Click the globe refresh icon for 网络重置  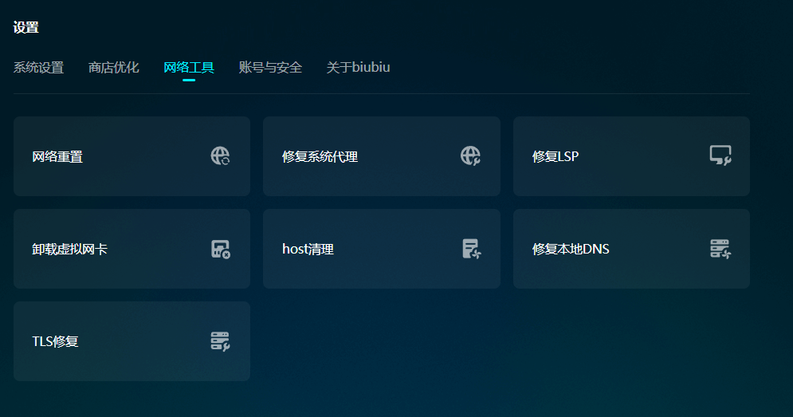click(x=221, y=156)
